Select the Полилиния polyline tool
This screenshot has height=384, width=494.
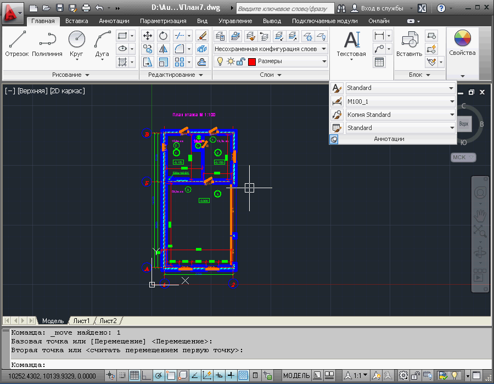47,44
